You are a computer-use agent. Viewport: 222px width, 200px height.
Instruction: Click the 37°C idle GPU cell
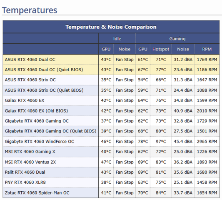click(x=106, y=121)
